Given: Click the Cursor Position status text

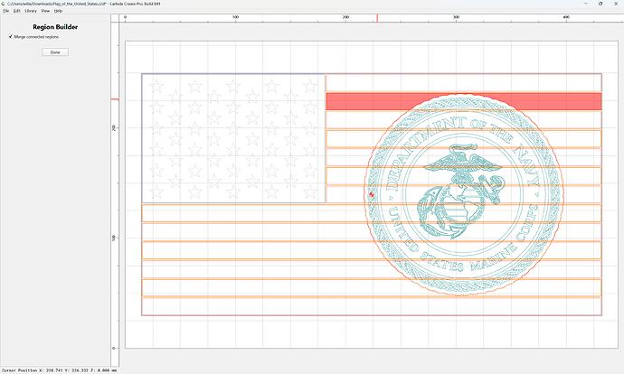Looking at the screenshot, I should tap(60, 370).
